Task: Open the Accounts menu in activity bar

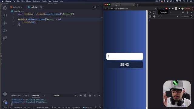Action: tap(5, 94)
